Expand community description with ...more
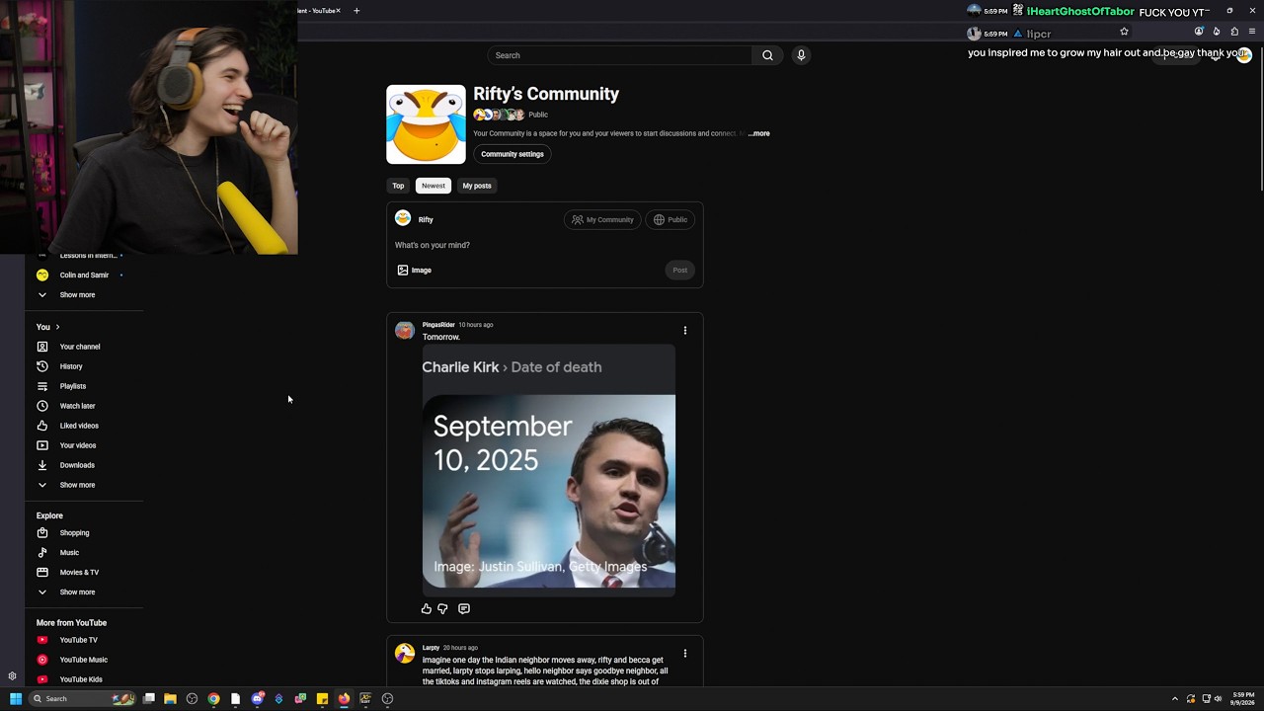1264x711 pixels. pos(758,133)
